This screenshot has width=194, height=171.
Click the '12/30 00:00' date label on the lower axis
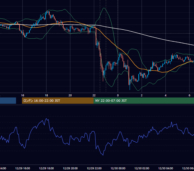coord(118,168)
